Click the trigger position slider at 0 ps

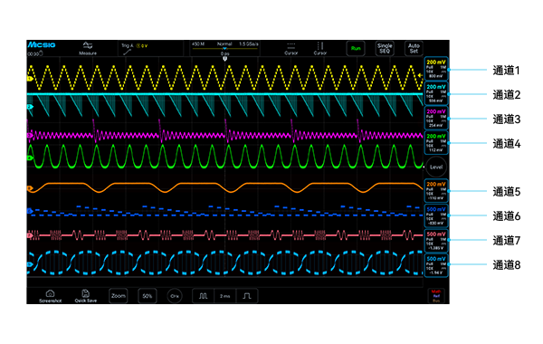(224, 49)
